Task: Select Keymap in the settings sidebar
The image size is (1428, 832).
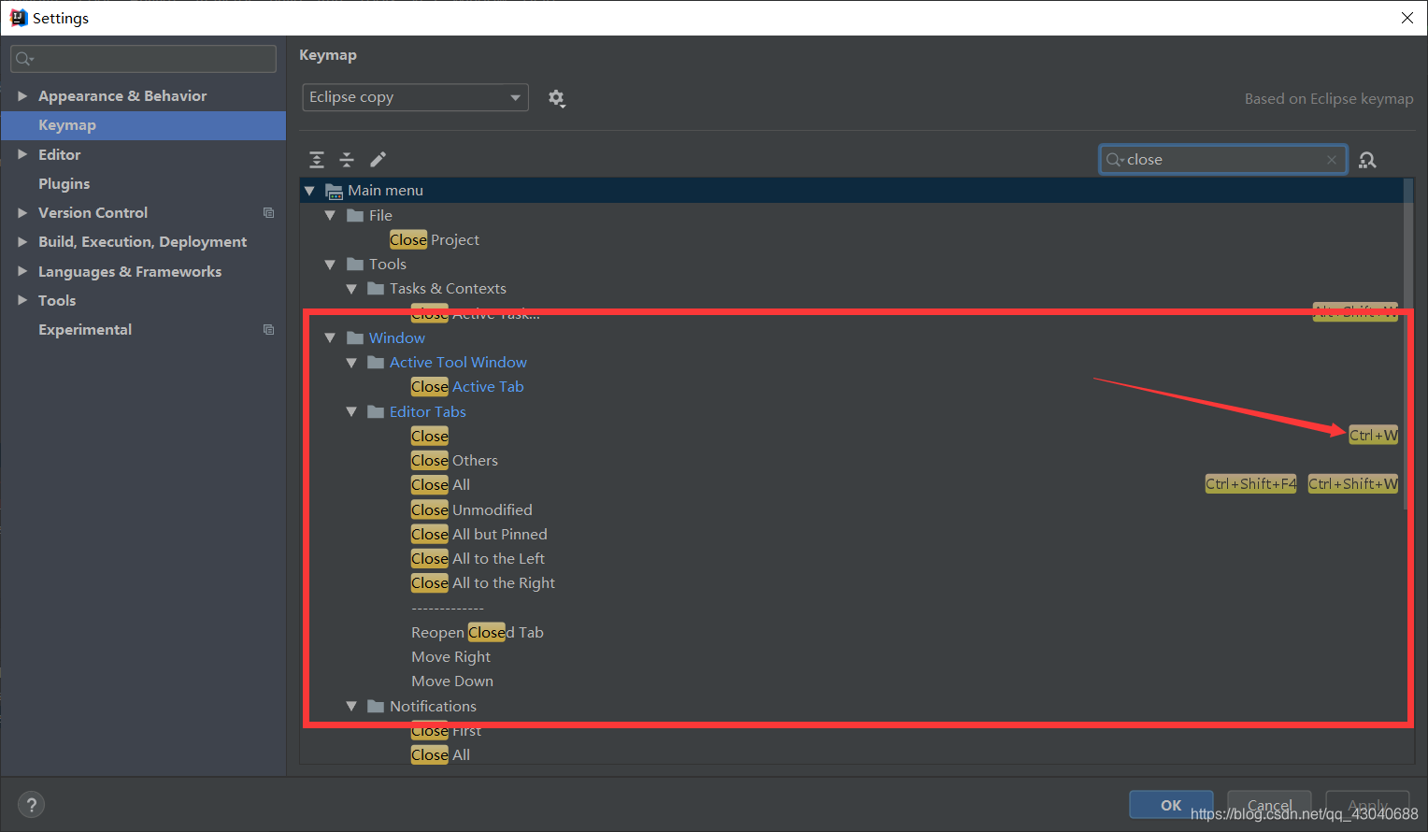Action: click(143, 125)
